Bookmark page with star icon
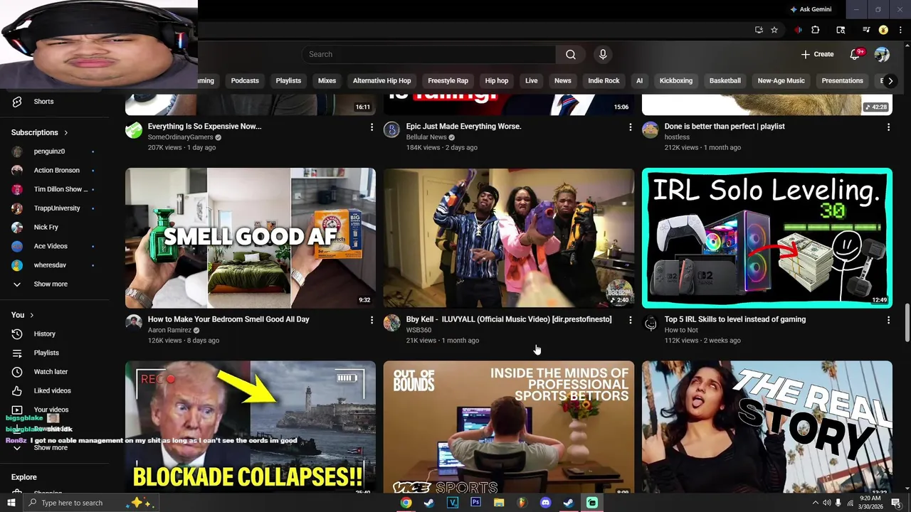The width and height of the screenshot is (911, 512). point(774,30)
